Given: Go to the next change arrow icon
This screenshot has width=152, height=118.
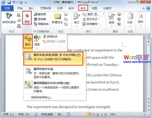Looking at the screenshot, I should pos(119,24).
